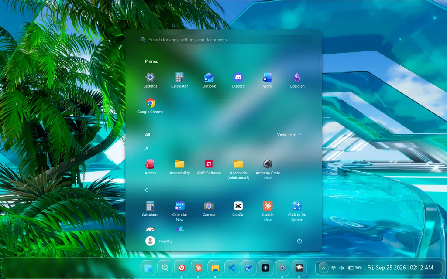This screenshot has width=447, height=279.
Task: Click the search box for apps and documents
Action: point(225,40)
